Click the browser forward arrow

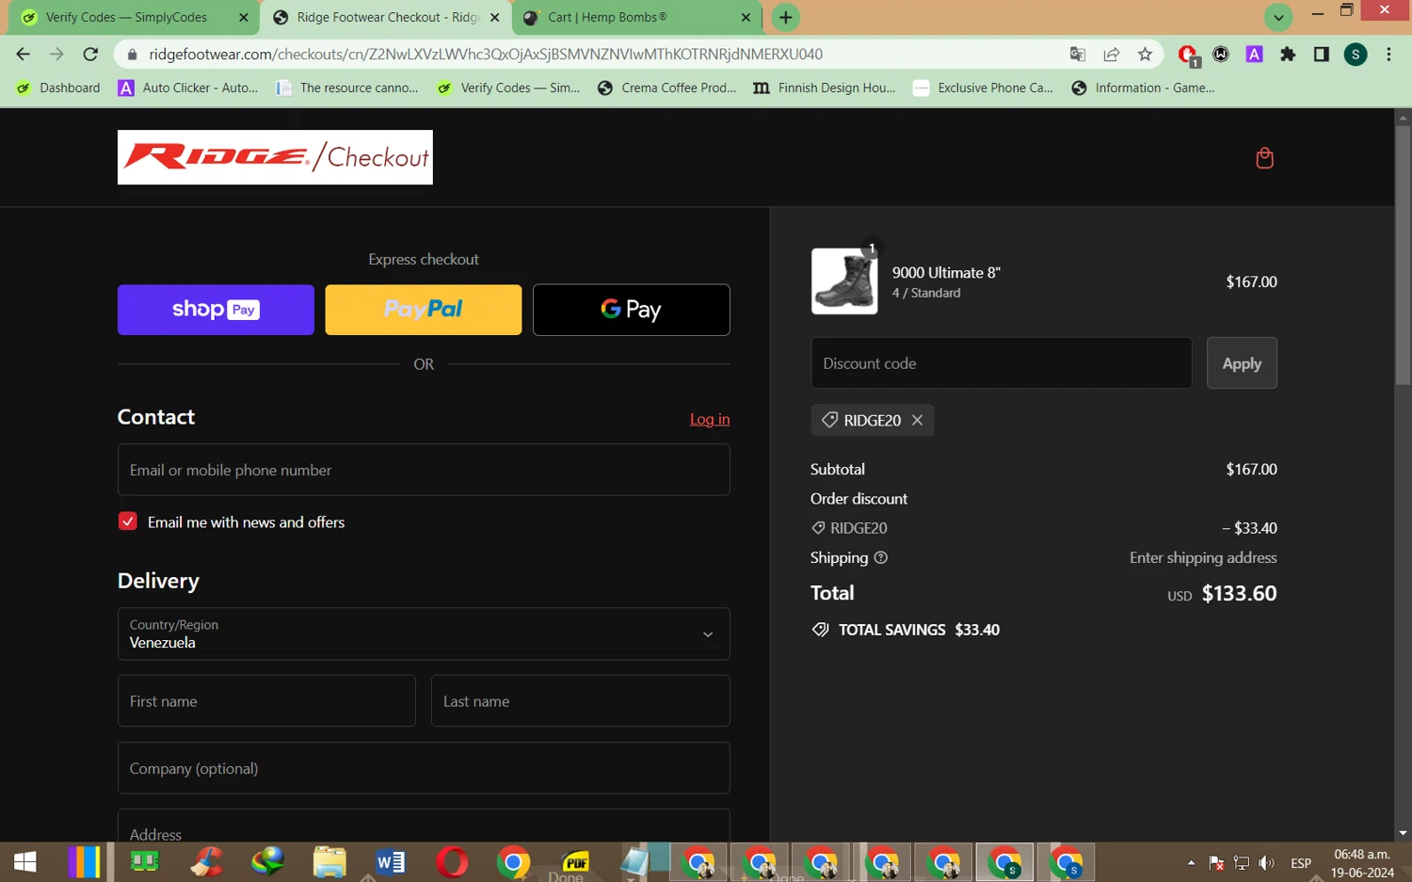pos(56,55)
